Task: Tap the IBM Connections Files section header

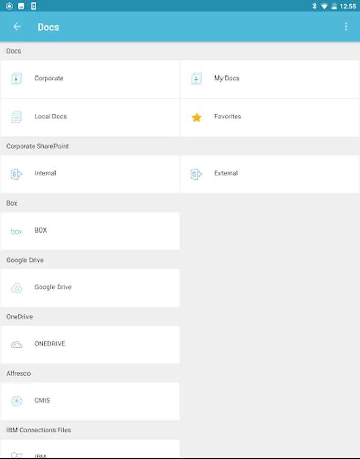Action: [x=39, y=430]
